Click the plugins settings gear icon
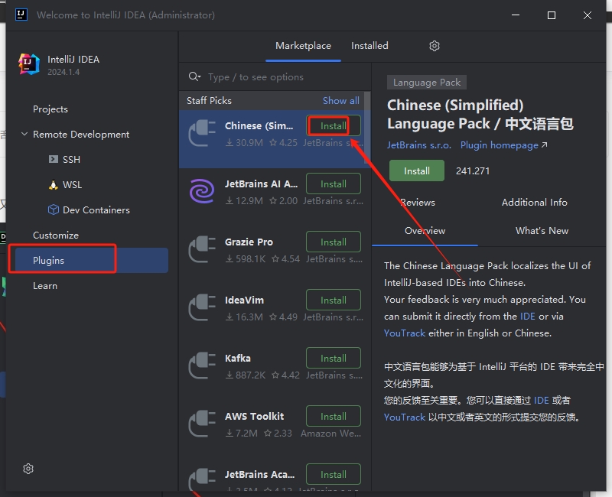This screenshot has width=612, height=497. coord(435,46)
